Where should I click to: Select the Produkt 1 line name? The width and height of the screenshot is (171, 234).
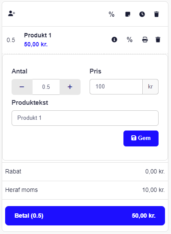click(38, 35)
